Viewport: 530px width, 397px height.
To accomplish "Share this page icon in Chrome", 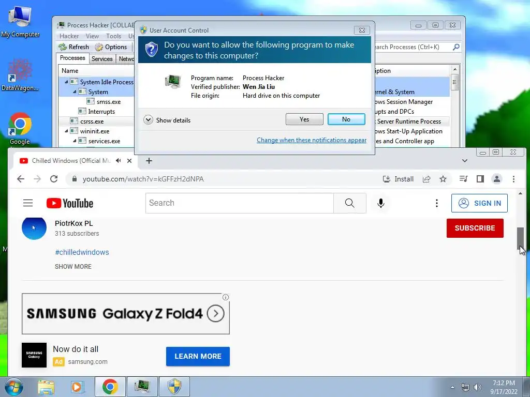I will [x=426, y=179].
